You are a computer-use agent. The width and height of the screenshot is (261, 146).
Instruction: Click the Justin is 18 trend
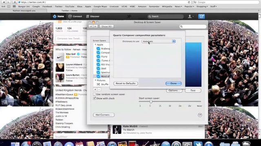(61, 116)
